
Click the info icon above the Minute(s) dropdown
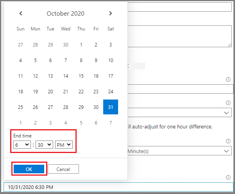click(228, 141)
